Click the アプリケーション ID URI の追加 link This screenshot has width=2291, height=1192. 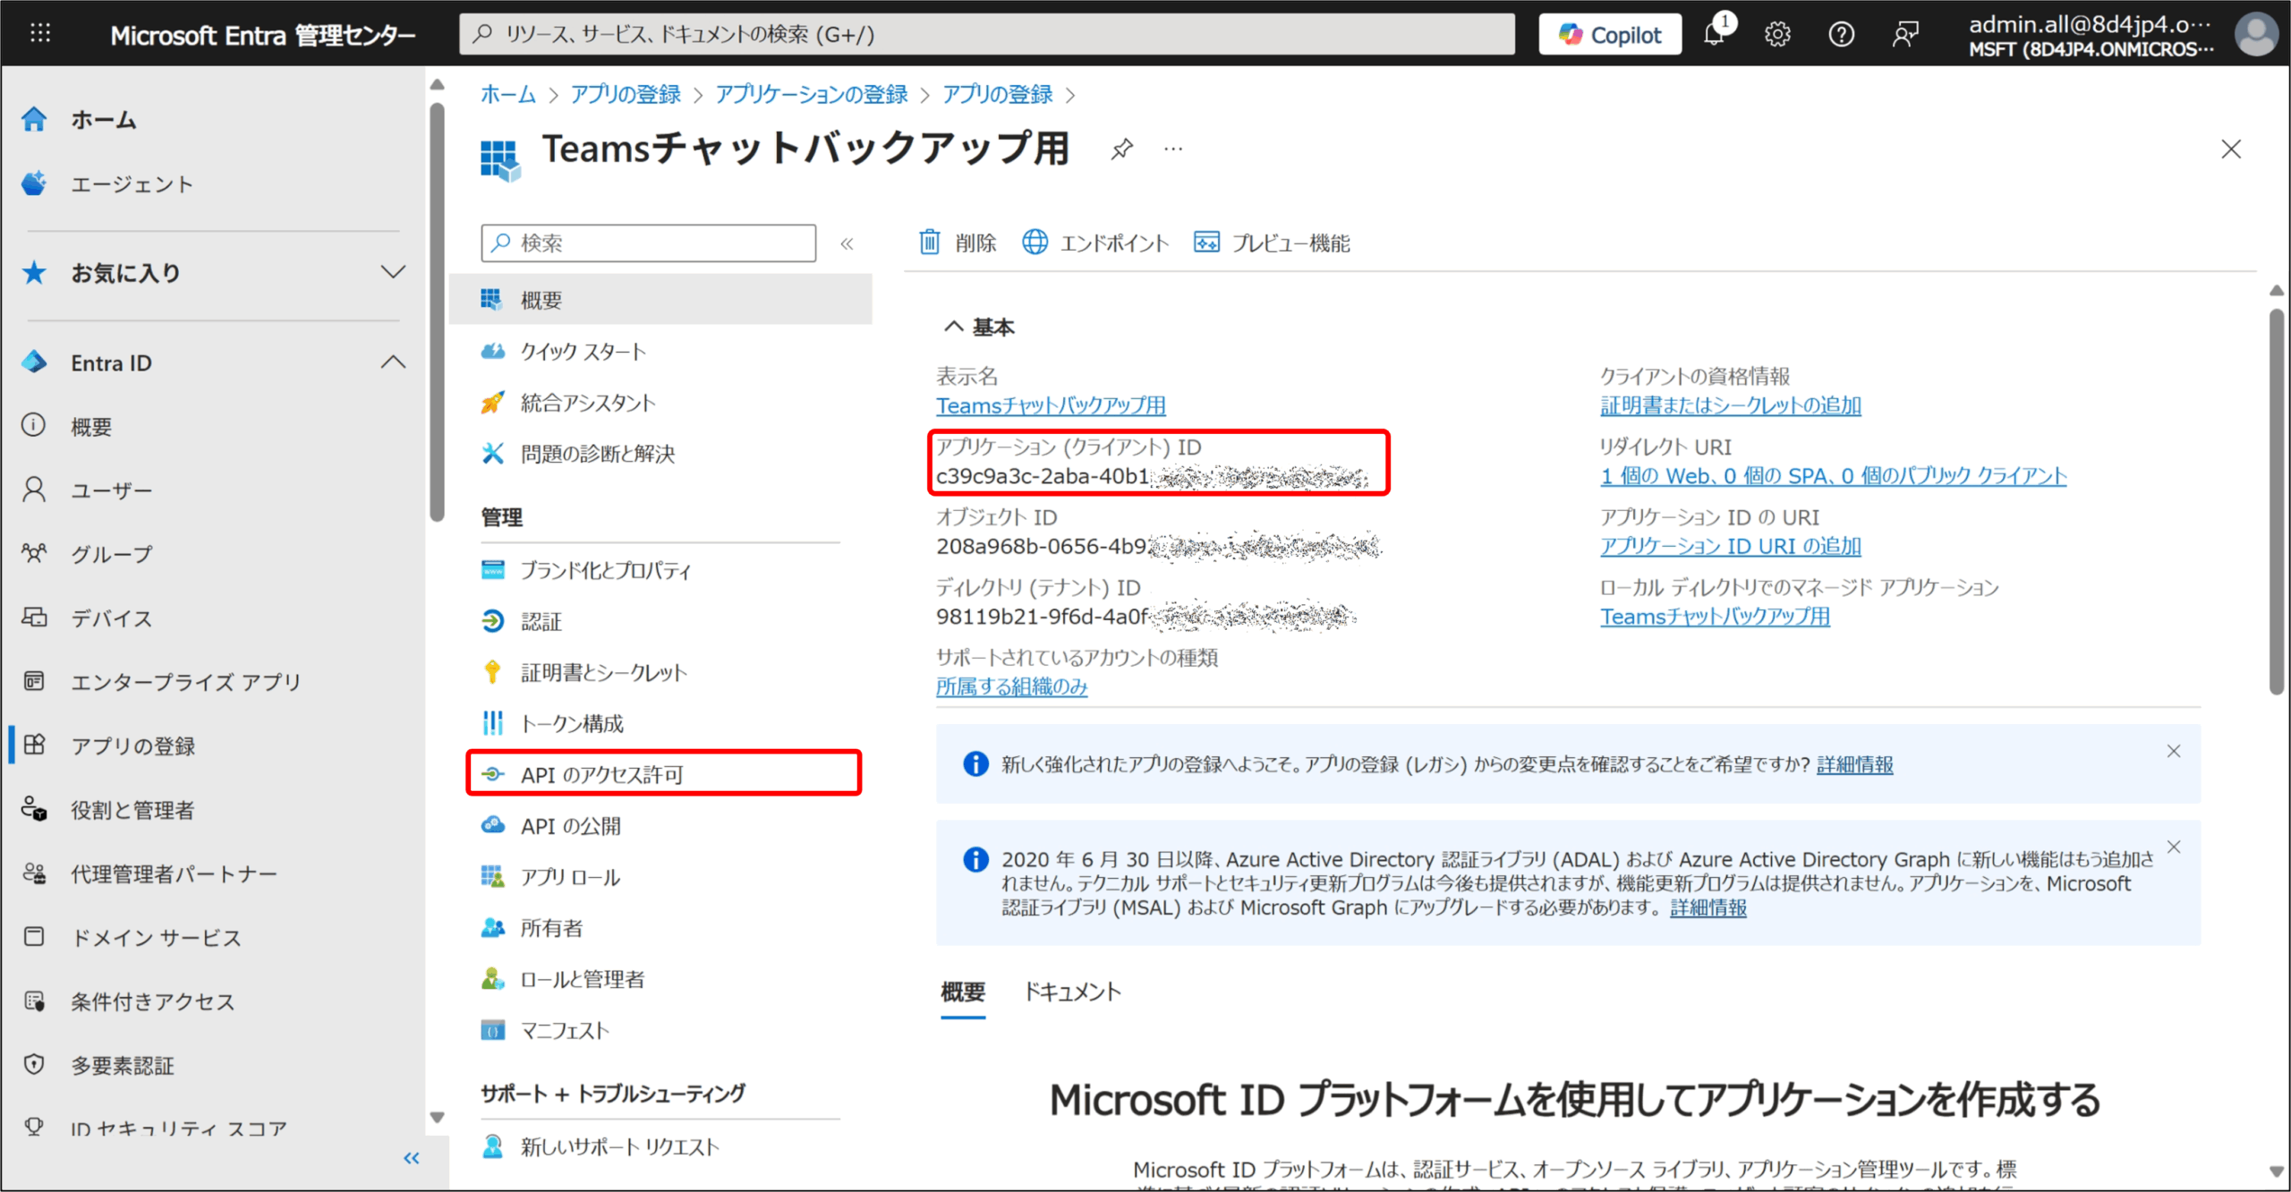1730,546
